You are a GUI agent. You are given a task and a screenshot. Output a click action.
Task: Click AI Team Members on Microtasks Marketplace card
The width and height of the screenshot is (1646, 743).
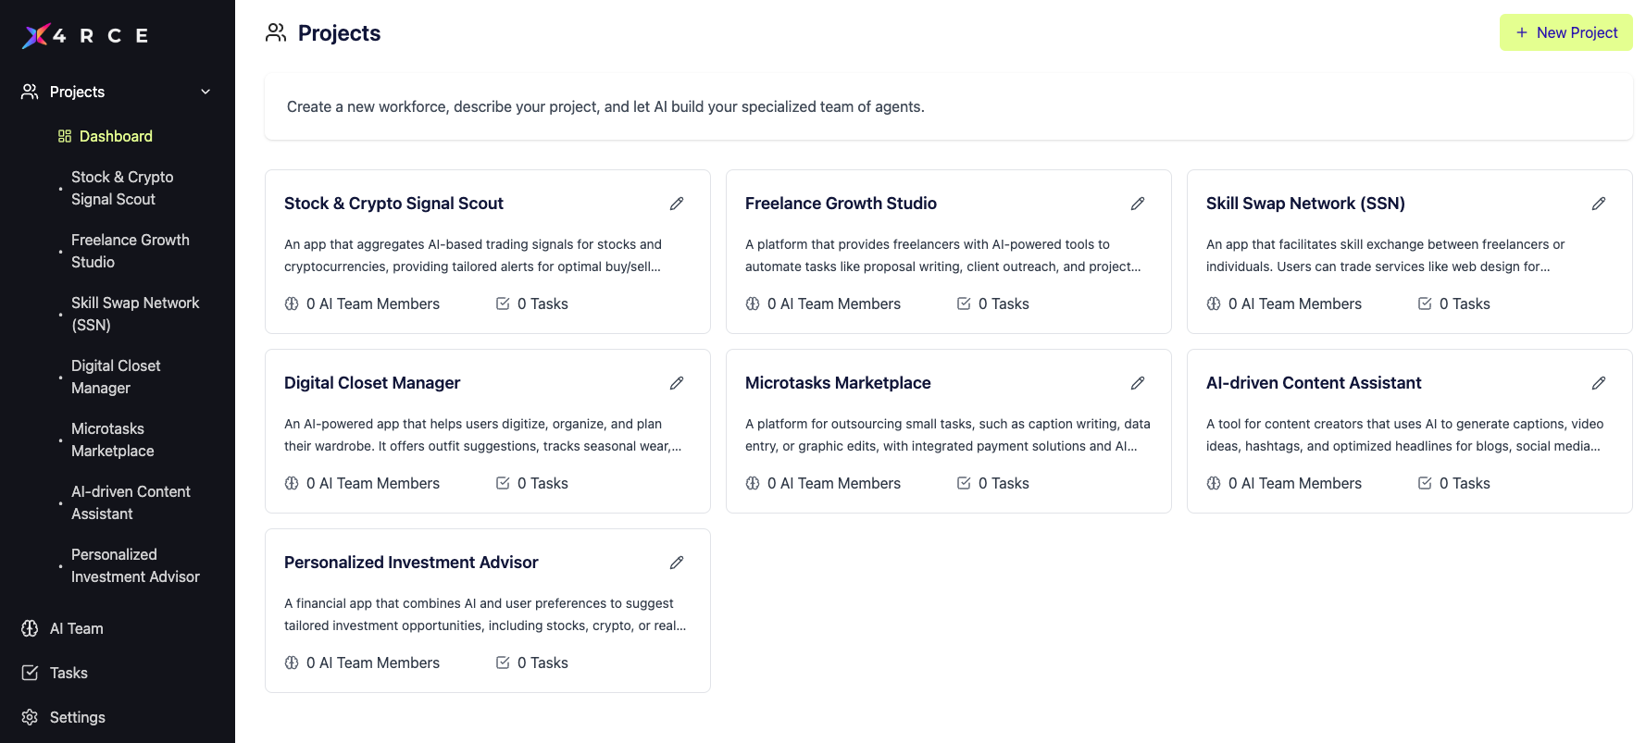(833, 483)
